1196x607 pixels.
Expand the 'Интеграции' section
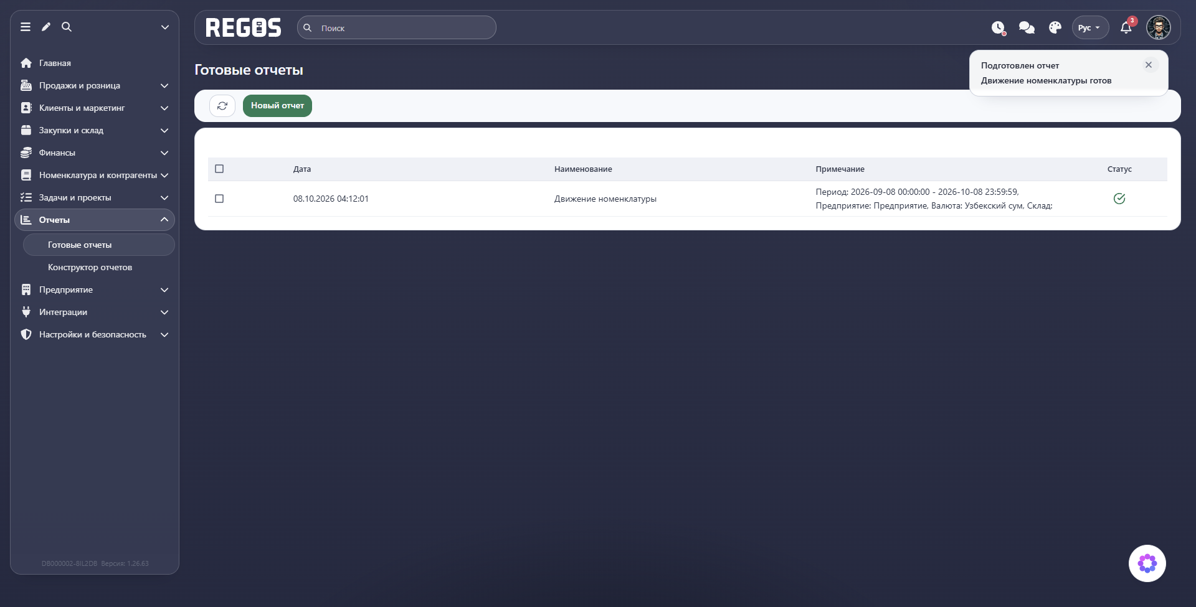pos(95,312)
